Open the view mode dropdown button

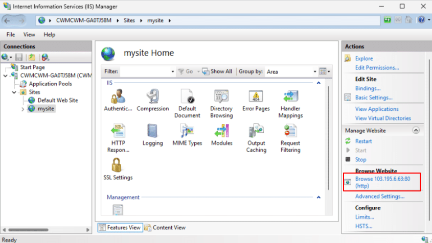coord(325,71)
